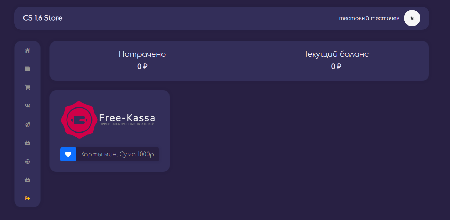The width and height of the screenshot is (450, 220).
Task: Go to the home page icon
Action: [x=27, y=50]
